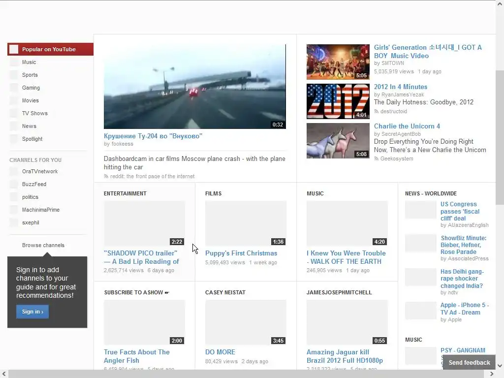Open the DO MORE video
504x378 pixels.
click(220, 352)
